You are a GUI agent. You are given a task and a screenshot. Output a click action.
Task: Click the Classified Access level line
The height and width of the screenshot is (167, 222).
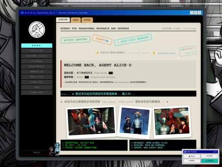tap(90, 77)
